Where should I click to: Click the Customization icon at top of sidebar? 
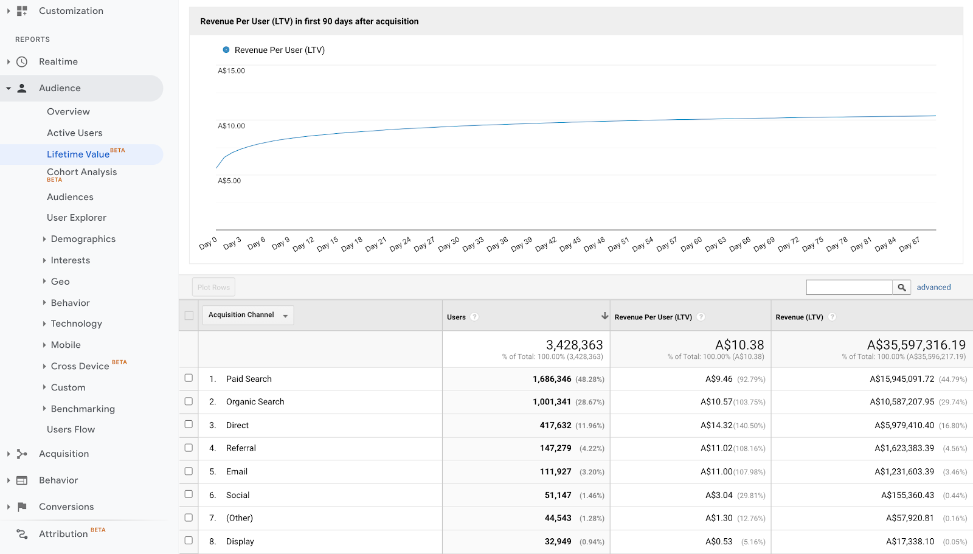tap(22, 10)
